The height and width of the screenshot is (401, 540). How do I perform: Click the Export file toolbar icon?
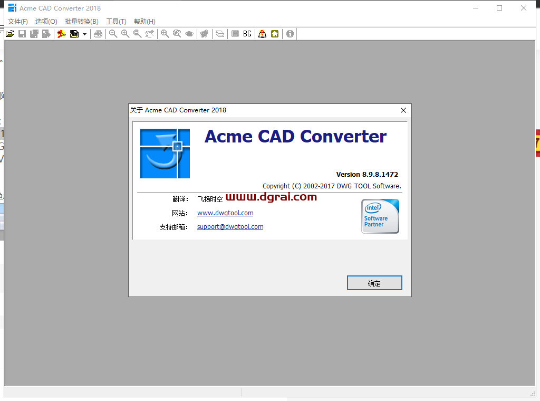coord(46,34)
